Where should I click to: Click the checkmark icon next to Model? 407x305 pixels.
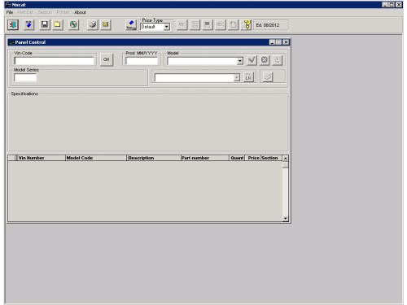coord(252,60)
